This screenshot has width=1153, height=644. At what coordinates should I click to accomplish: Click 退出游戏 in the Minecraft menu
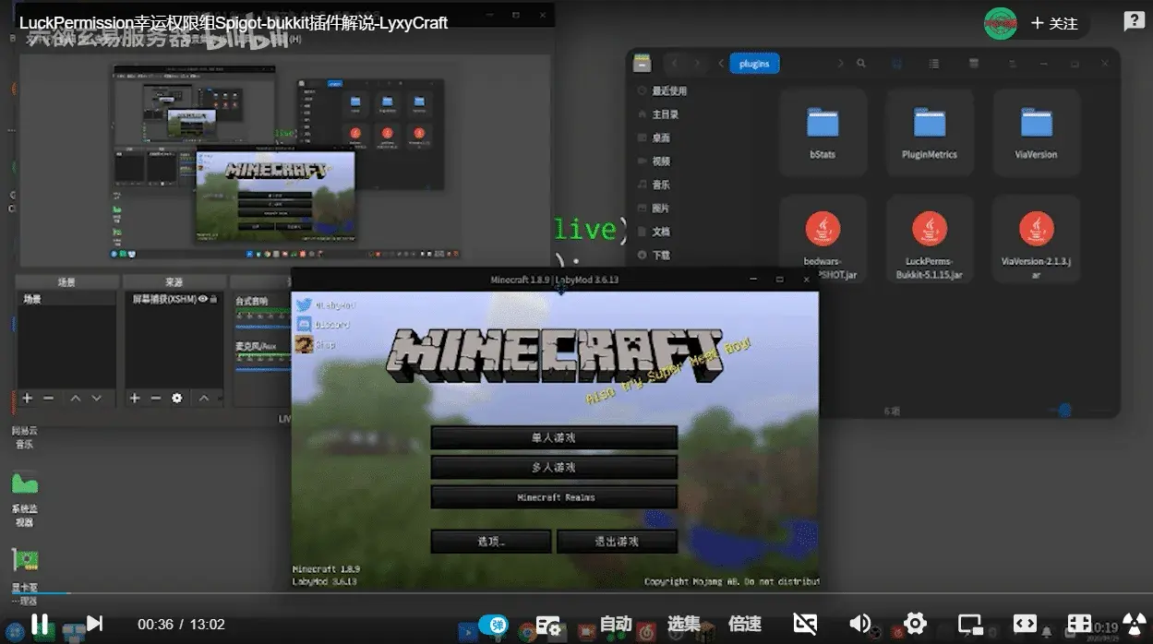[x=617, y=542]
